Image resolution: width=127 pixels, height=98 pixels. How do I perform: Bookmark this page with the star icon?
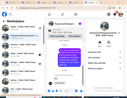(x=114, y=8)
